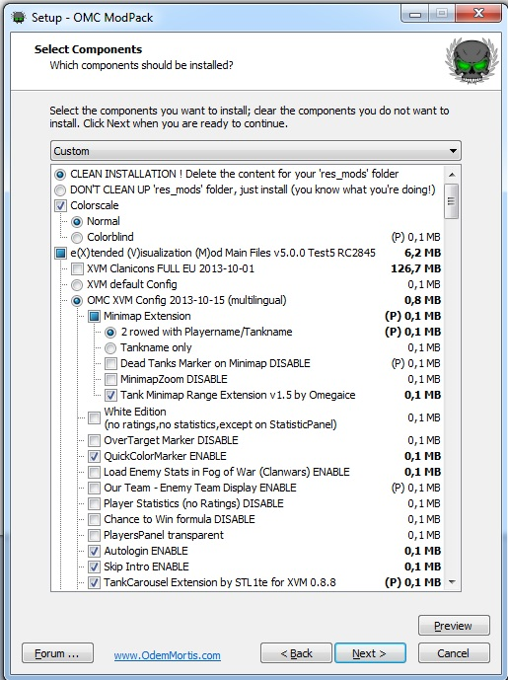Select the Colorblind radio option

click(x=77, y=237)
